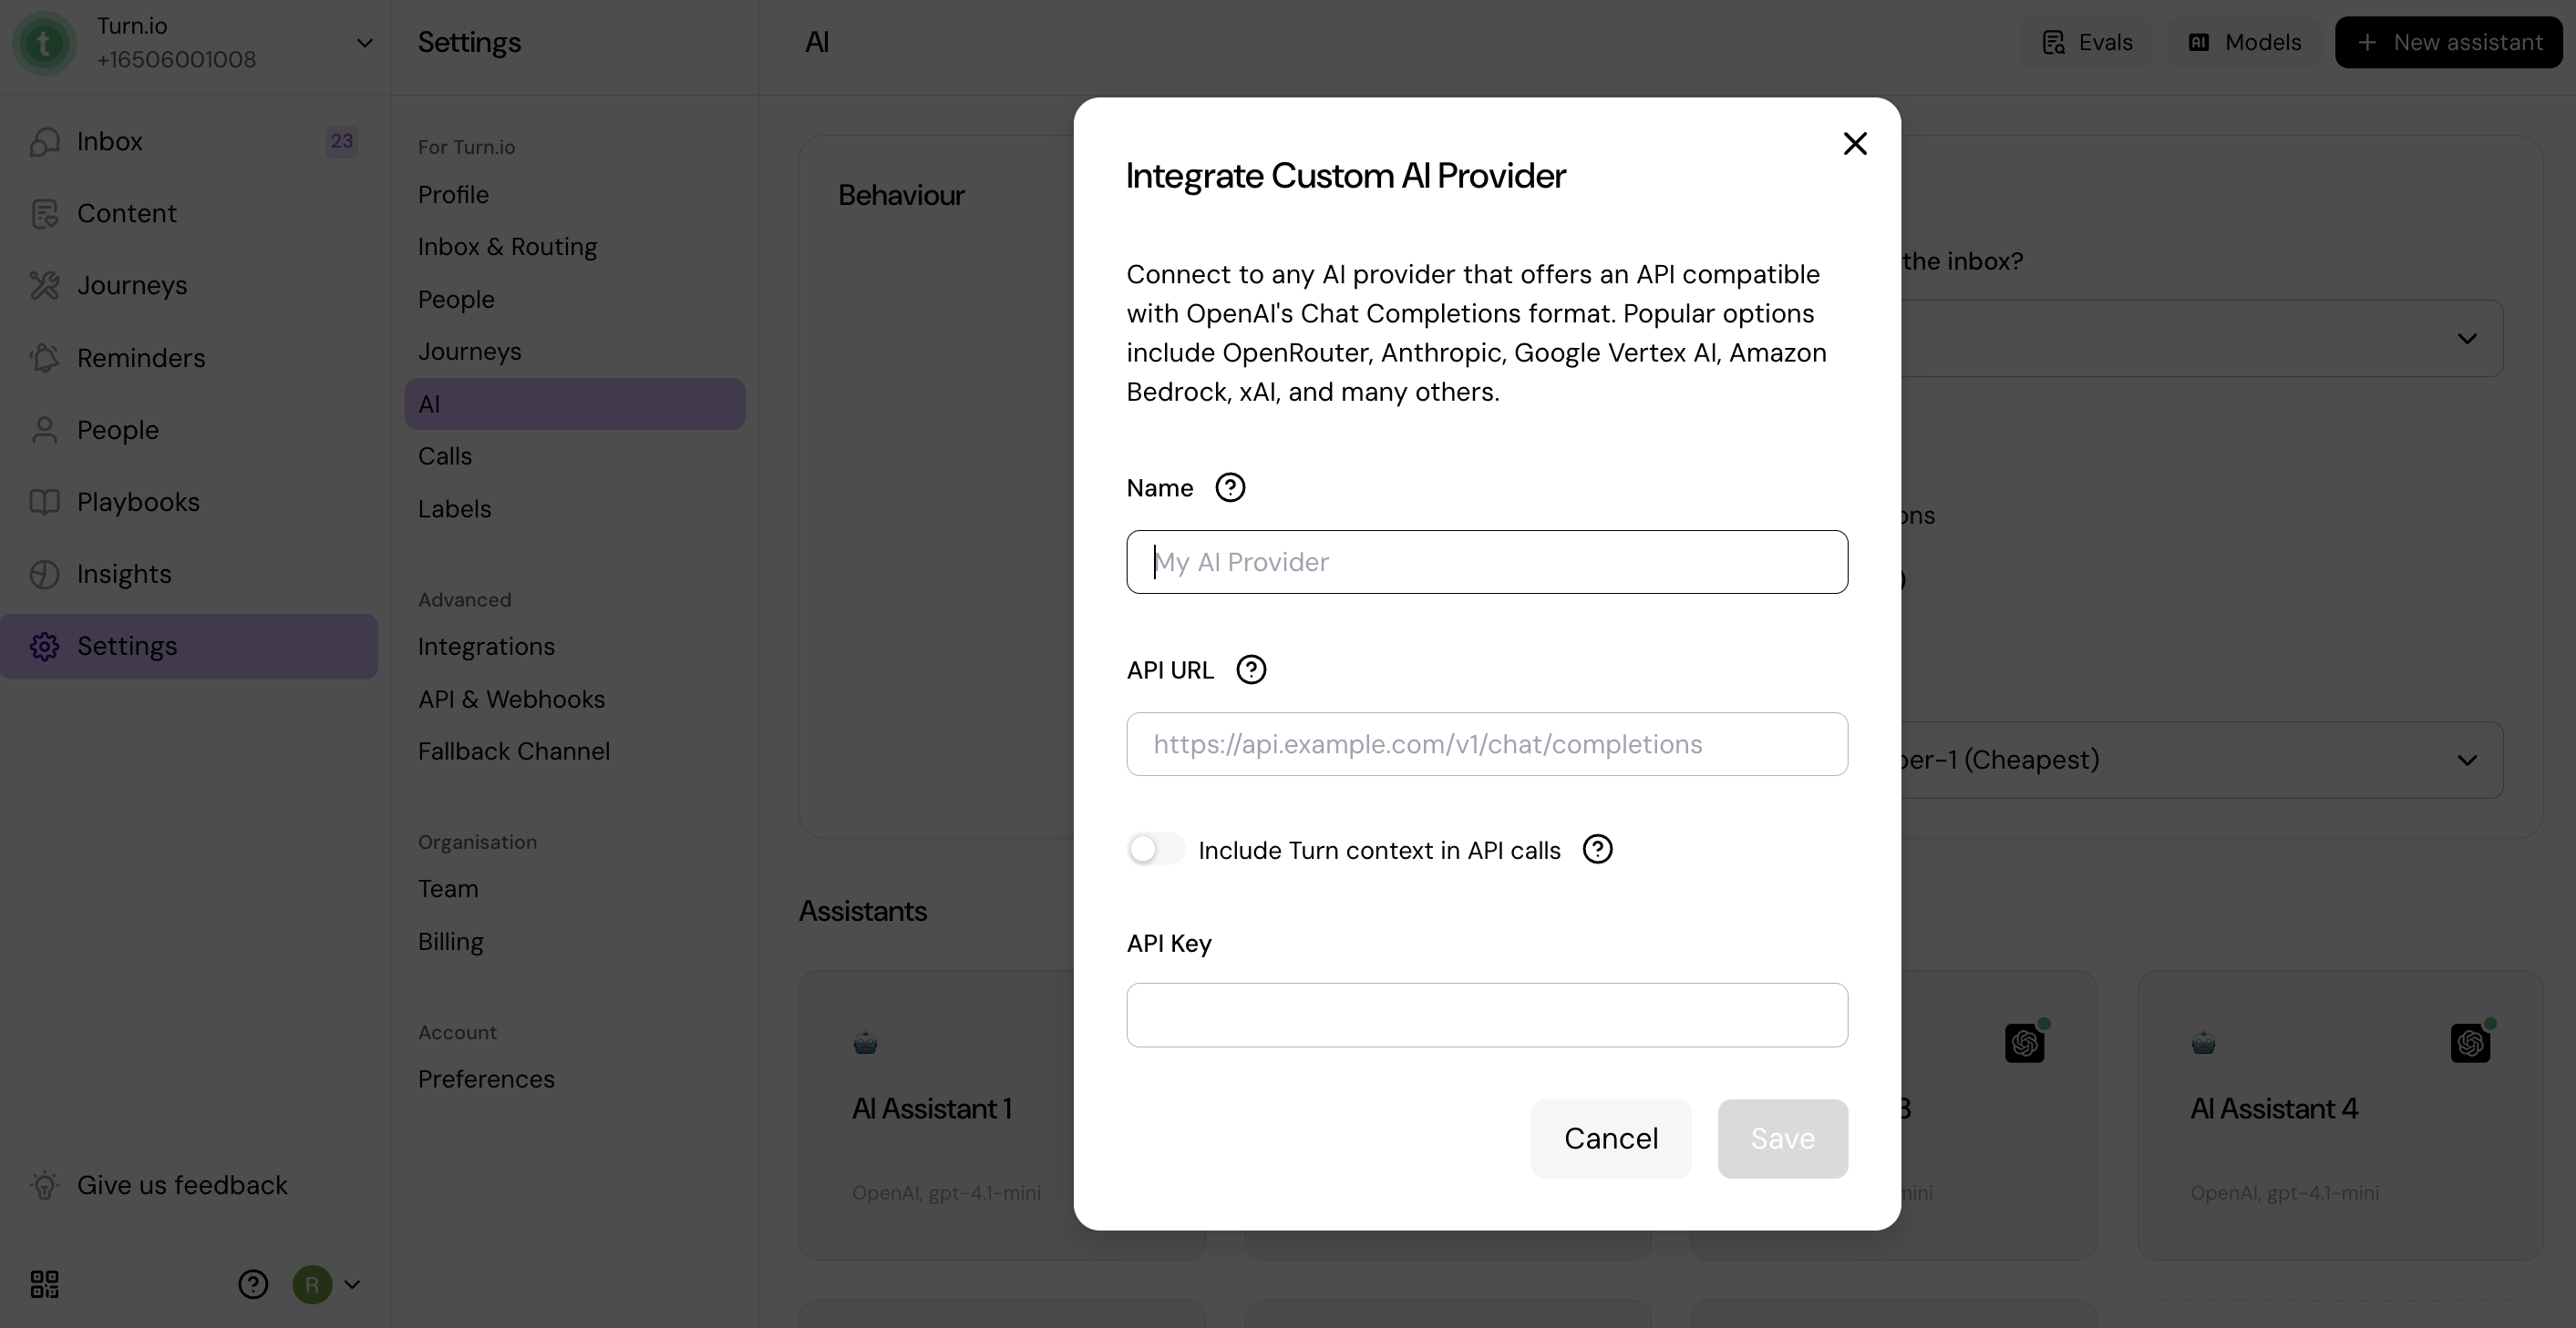
Task: Click help icon for Turn context option
Action: point(1597,850)
